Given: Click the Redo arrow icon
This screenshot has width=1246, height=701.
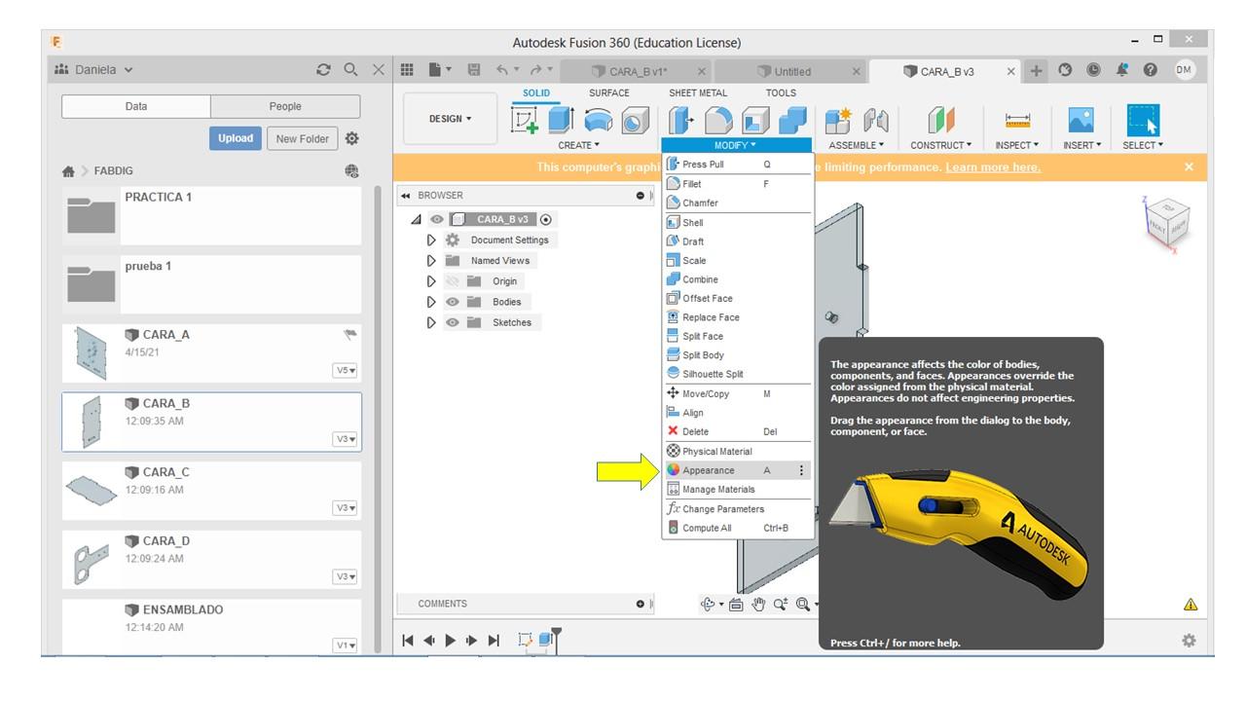Looking at the screenshot, I should point(536,70).
